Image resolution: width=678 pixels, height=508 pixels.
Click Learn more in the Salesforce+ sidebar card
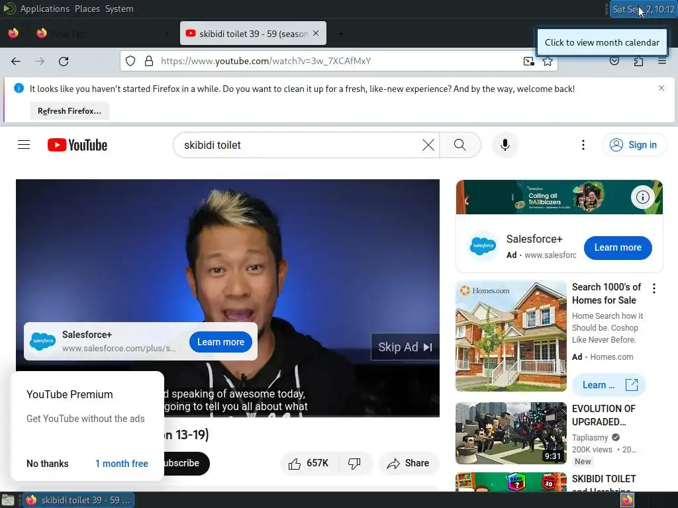[618, 247]
